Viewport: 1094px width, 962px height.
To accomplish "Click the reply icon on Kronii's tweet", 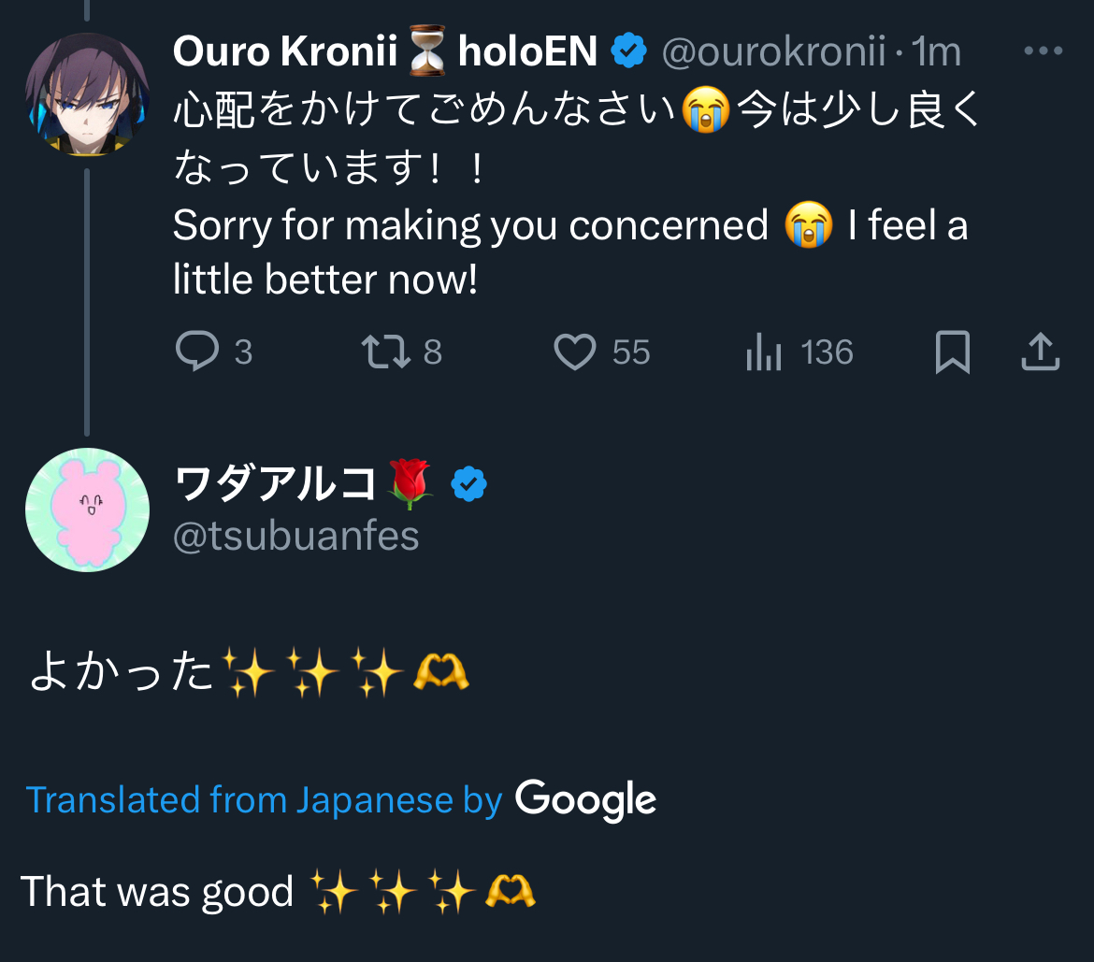I will 197,352.
